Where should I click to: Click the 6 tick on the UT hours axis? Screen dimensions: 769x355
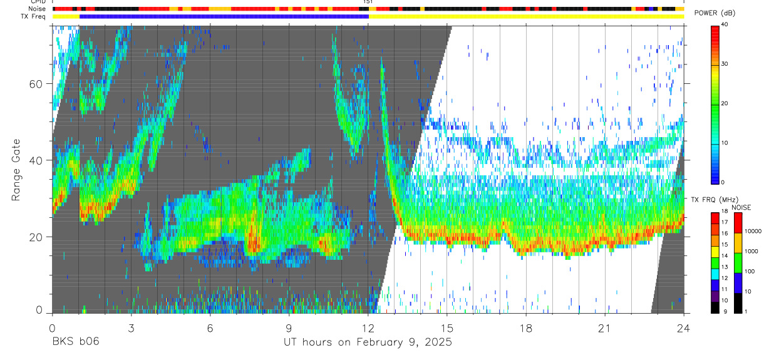click(x=210, y=328)
